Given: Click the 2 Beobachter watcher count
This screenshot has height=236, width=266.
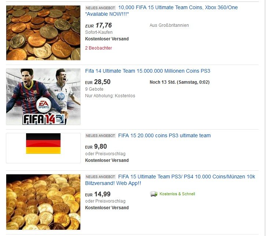Looking at the screenshot, I should [98, 48].
